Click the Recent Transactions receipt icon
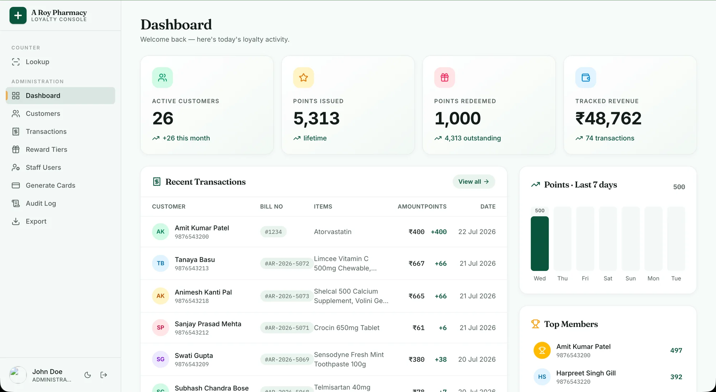 [157, 182]
